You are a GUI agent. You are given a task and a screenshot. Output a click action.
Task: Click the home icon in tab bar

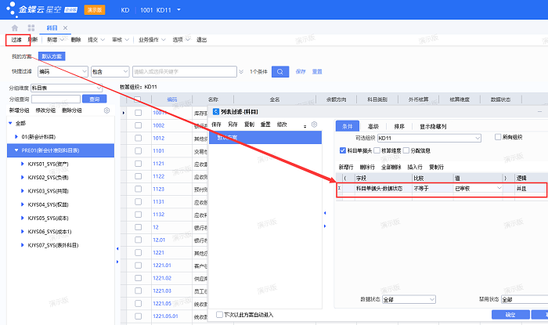click(15, 27)
